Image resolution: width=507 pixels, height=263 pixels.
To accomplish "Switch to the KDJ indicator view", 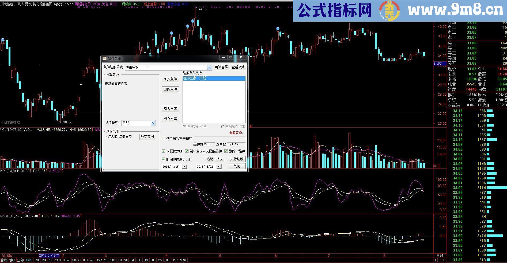I will click(x=139, y=260).
